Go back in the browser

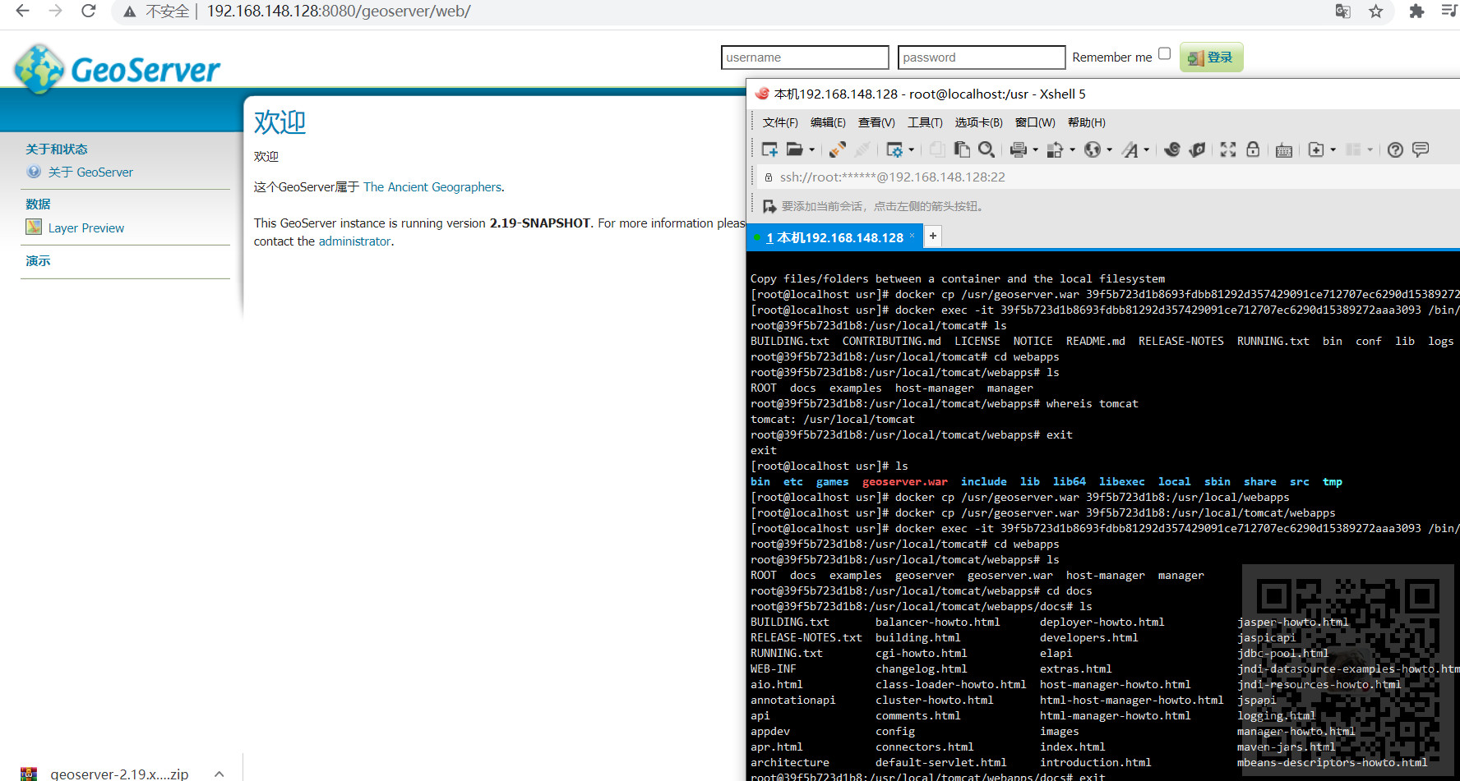(x=22, y=11)
